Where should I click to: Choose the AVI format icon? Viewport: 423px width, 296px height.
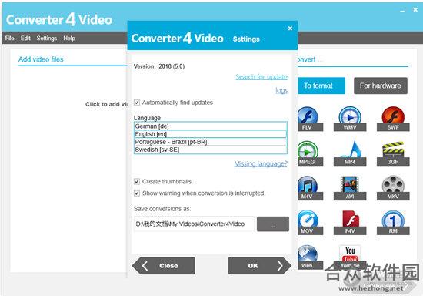(350, 188)
